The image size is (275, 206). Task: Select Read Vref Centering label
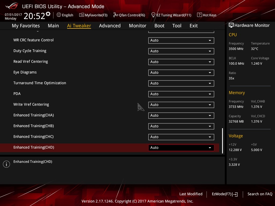pos(31,61)
